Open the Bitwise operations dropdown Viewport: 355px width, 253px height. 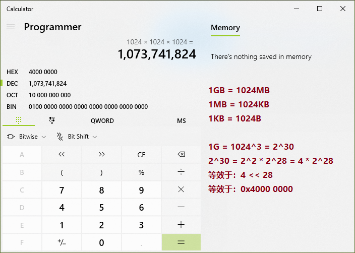tap(27, 137)
